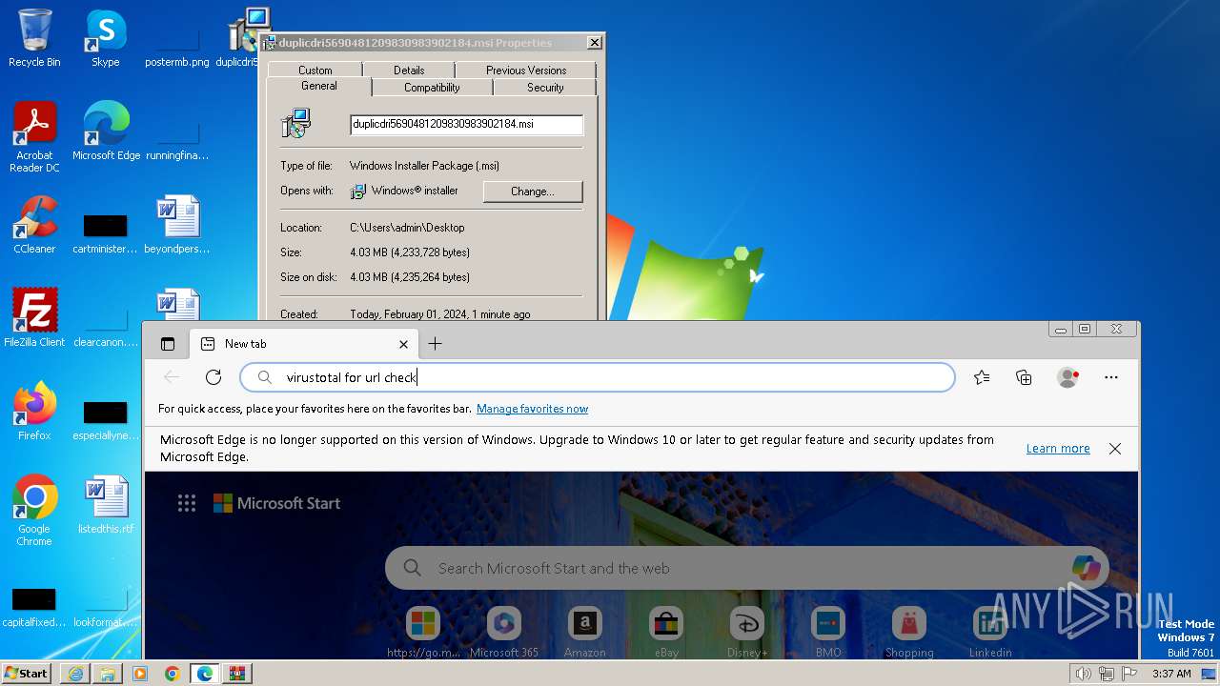The width and height of the screenshot is (1220, 686).
Task: Open Microsoft Edge desktop shortcut
Action: coord(106,131)
